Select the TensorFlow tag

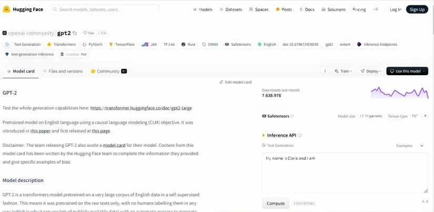(x=122, y=44)
